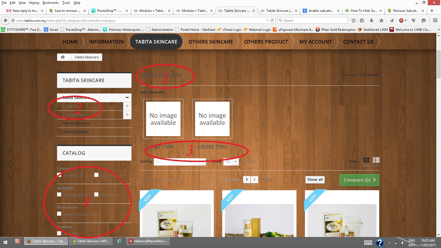Open the Bookmarks menu in the menu bar
This screenshot has width=441, height=248.
pyautogui.click(x=51, y=3)
